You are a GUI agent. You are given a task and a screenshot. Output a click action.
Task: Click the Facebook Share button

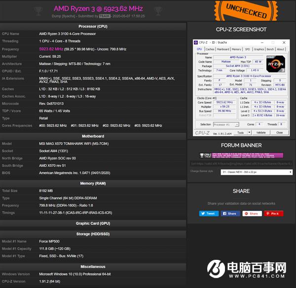[x=230, y=213]
